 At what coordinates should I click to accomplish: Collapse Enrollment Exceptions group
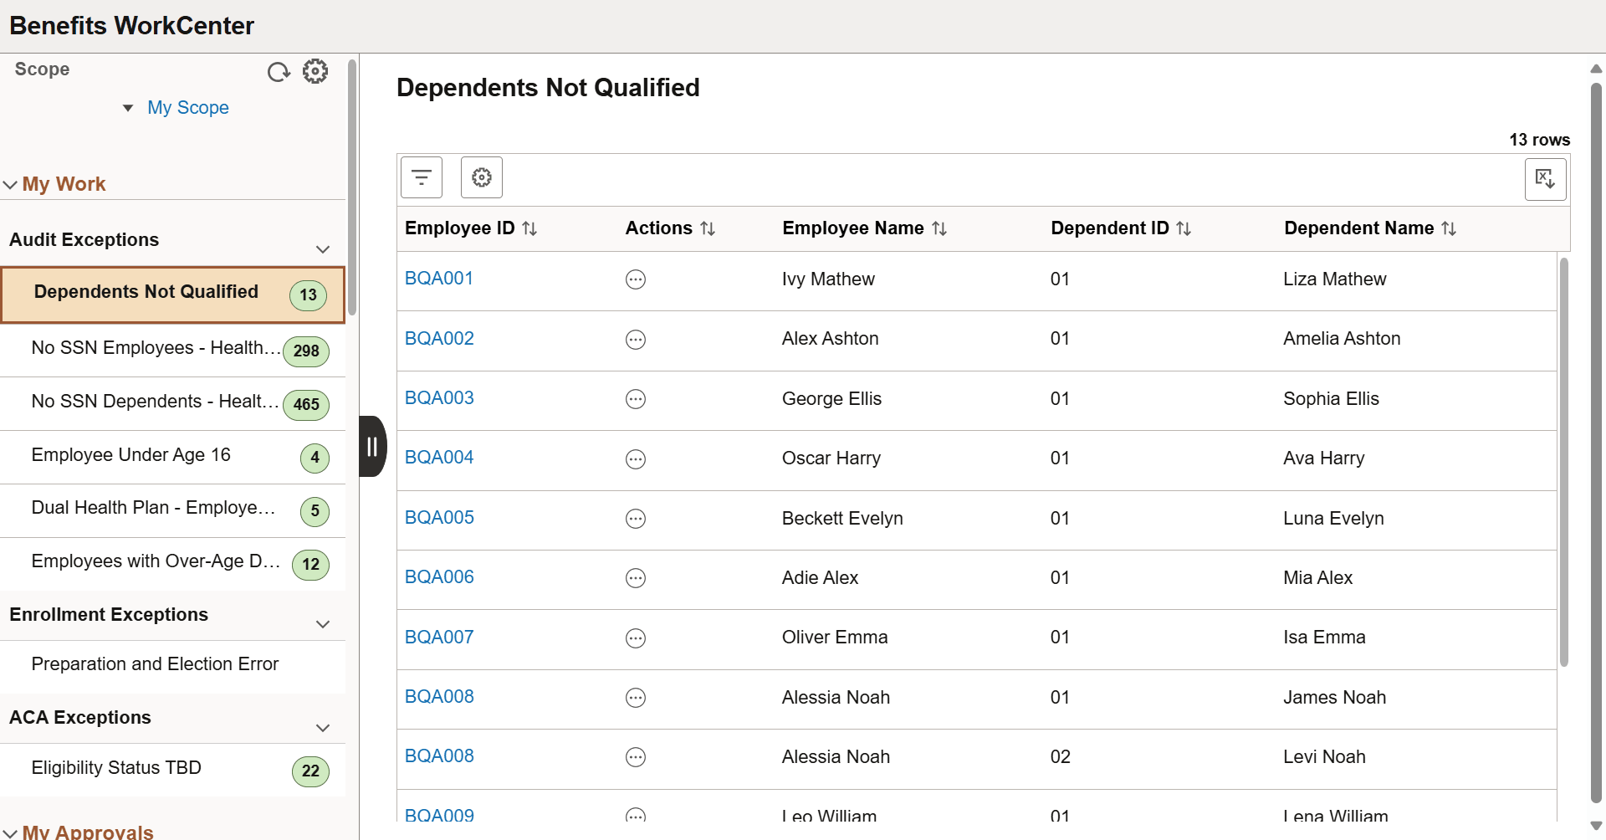coord(323,624)
